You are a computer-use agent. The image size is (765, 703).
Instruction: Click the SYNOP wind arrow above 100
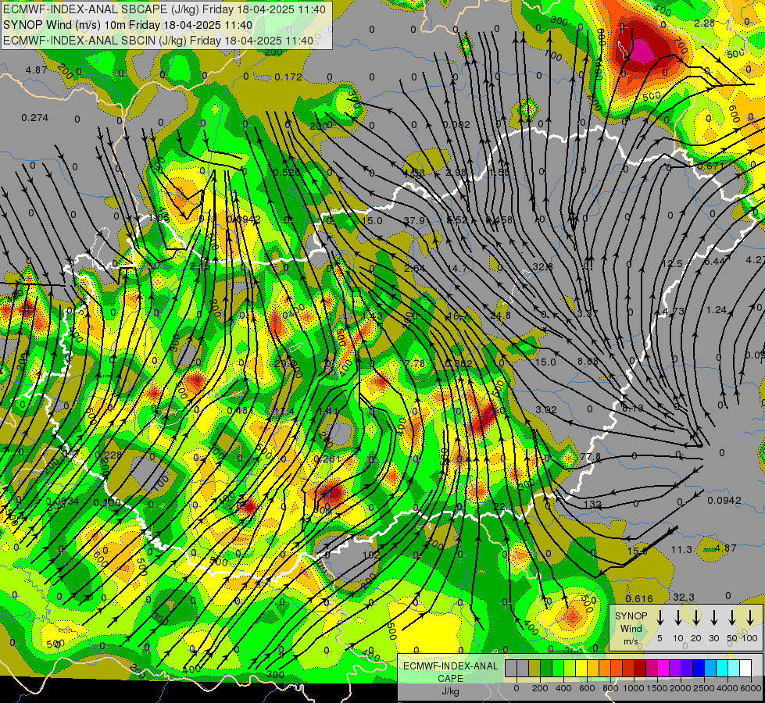[x=750, y=617]
